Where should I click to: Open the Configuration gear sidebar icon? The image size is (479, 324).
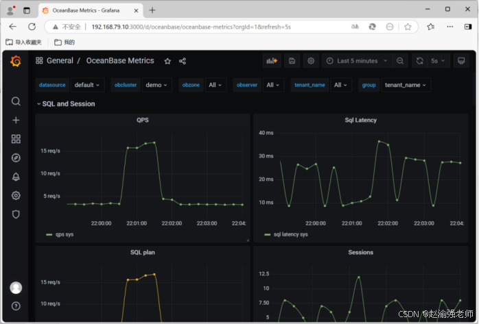[x=16, y=196]
